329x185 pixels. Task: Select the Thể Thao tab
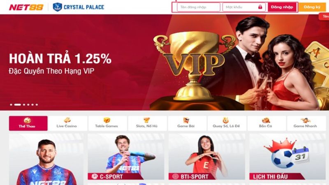tap(28, 123)
